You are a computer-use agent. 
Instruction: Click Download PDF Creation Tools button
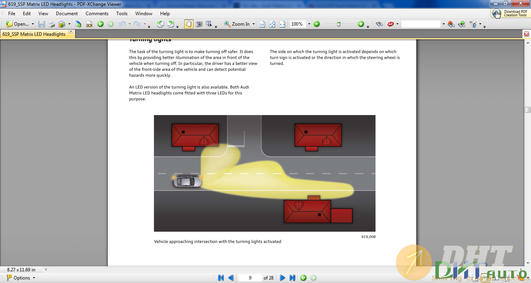click(x=510, y=13)
